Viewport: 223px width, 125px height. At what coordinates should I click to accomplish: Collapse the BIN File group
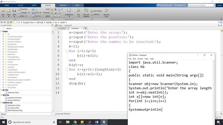pyautogui.click(x=1, y=95)
